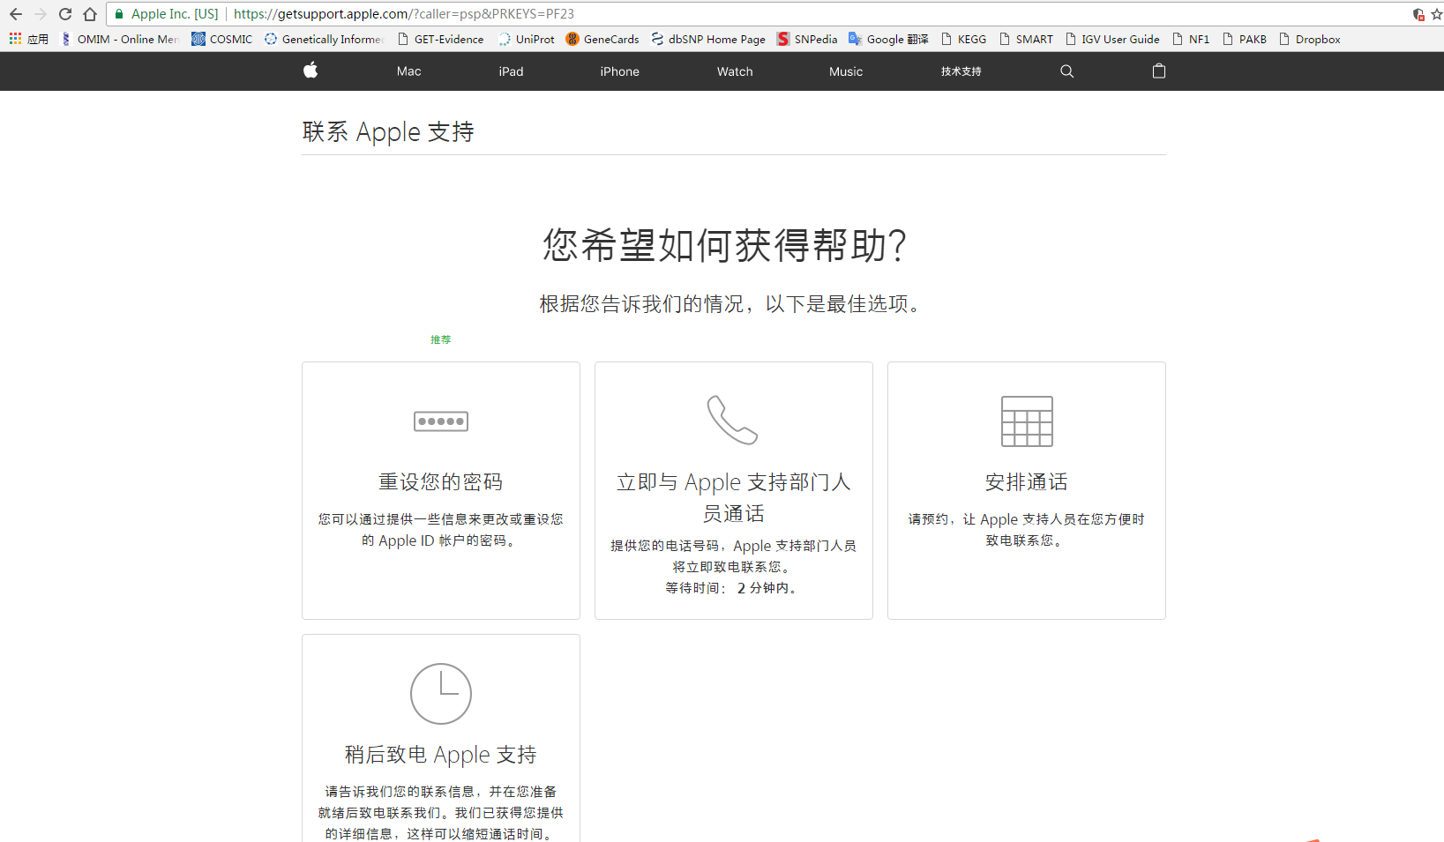Open the COSMIC bookmark
This screenshot has height=842, width=1444.
tap(221, 39)
